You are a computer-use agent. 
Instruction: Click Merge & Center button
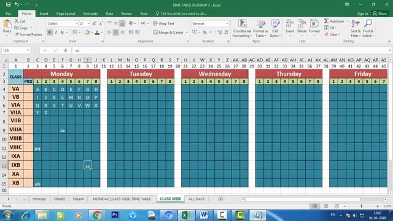(x=168, y=33)
